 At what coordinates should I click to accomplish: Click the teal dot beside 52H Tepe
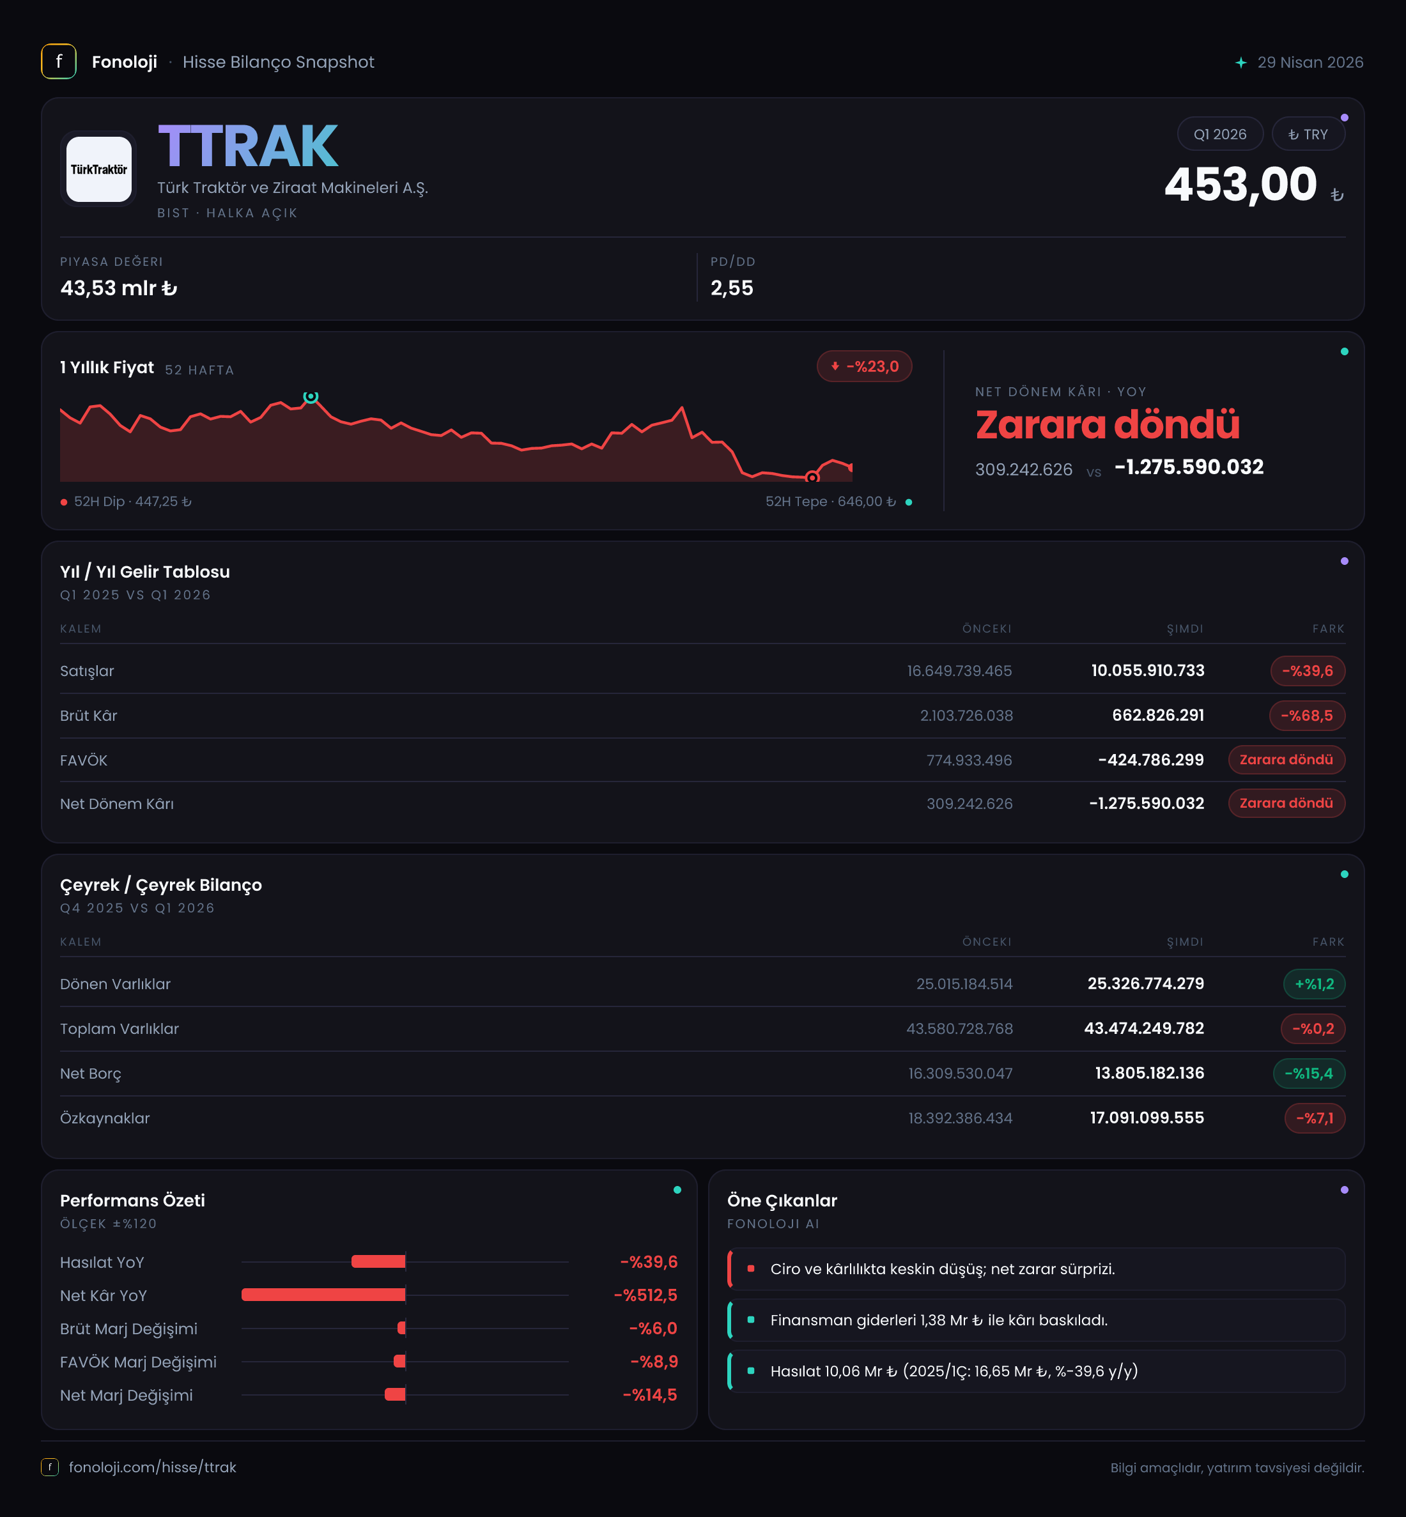coord(908,502)
